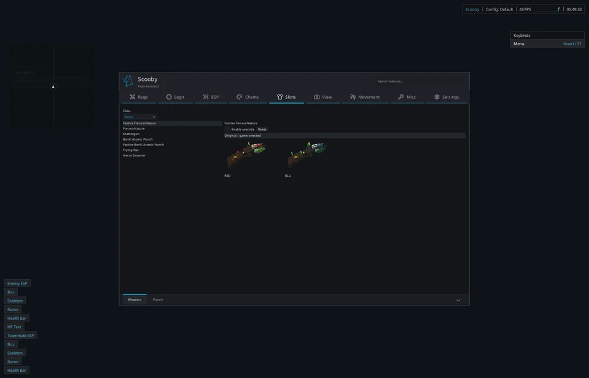The height and width of the screenshot is (378, 589).
Task: Enable the override checkbox
Action: (227, 129)
